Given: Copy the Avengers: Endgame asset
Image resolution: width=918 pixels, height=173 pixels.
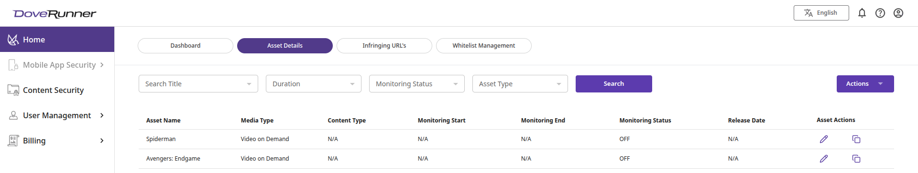Looking at the screenshot, I should (x=856, y=159).
